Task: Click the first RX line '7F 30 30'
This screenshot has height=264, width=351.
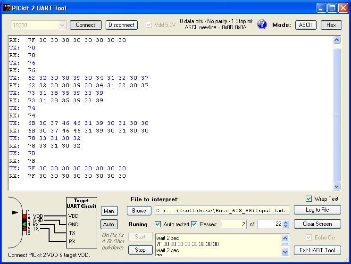Action: coord(67,40)
